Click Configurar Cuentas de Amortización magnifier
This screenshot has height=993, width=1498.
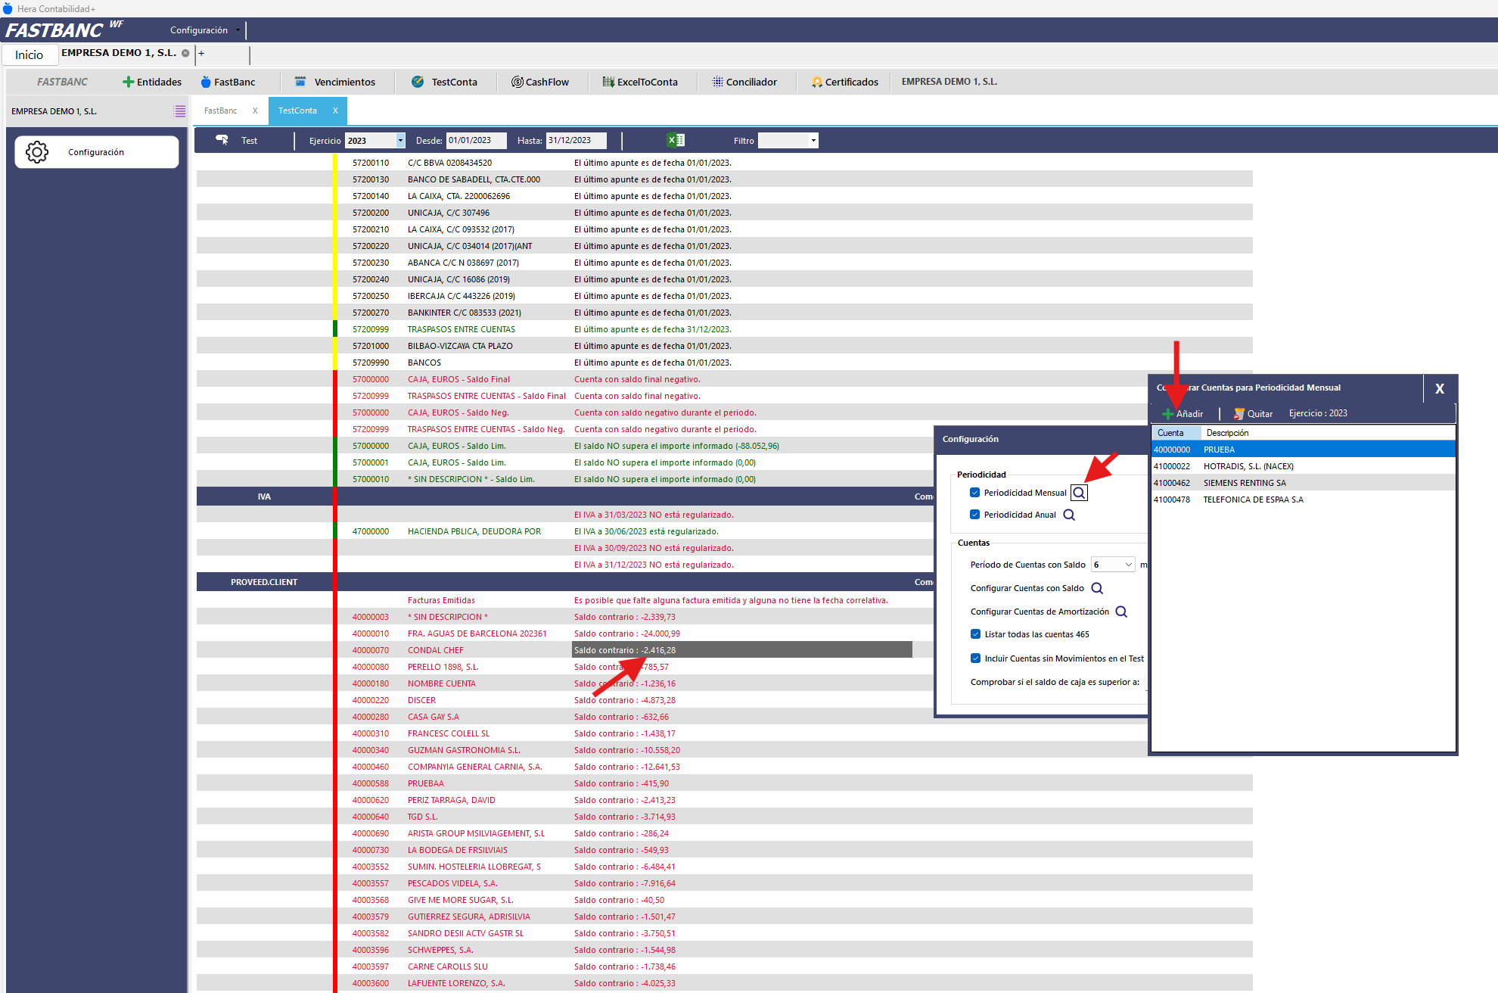1121,612
